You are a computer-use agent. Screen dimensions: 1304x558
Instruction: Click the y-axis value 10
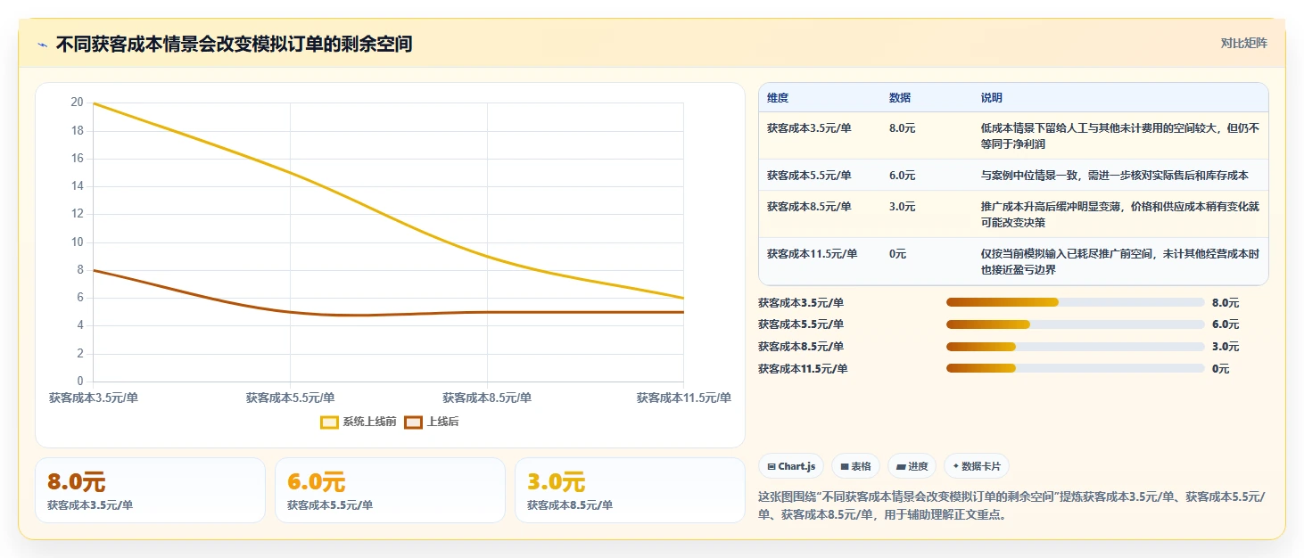point(77,242)
